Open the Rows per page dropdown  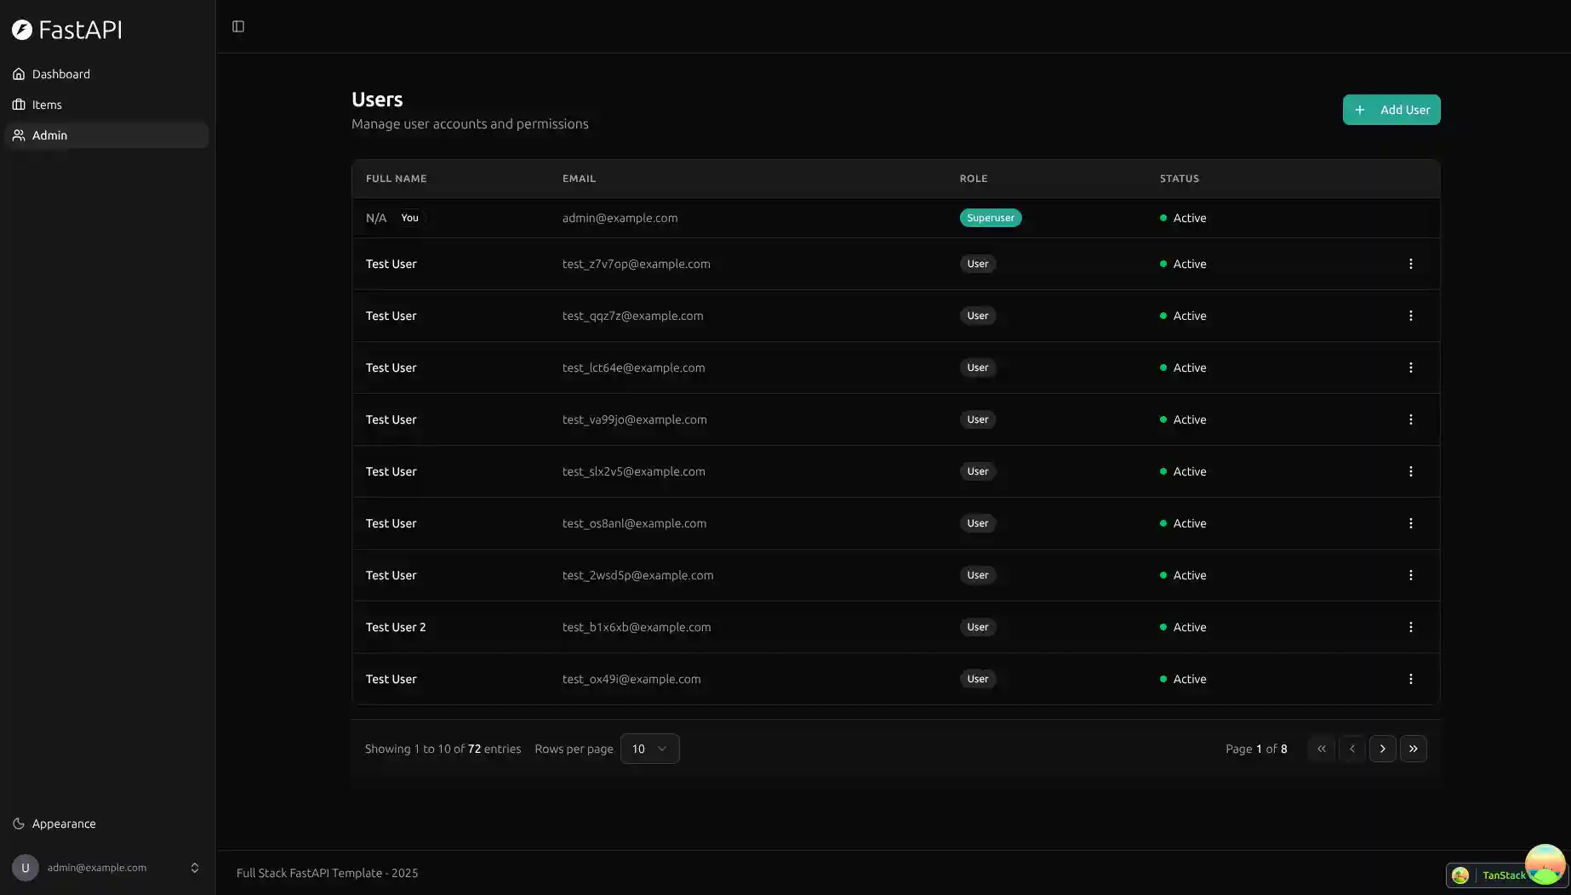tap(649, 749)
